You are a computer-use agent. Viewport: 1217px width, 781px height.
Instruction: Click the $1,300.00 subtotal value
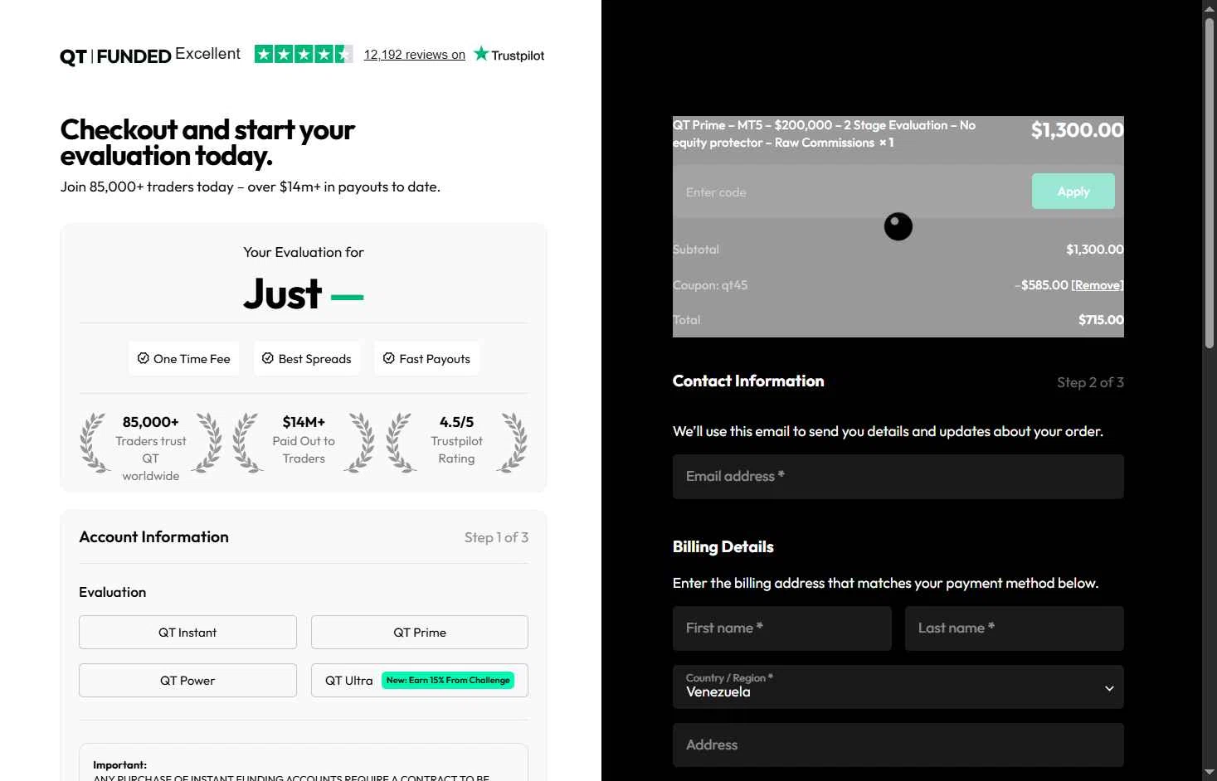[1095, 250]
